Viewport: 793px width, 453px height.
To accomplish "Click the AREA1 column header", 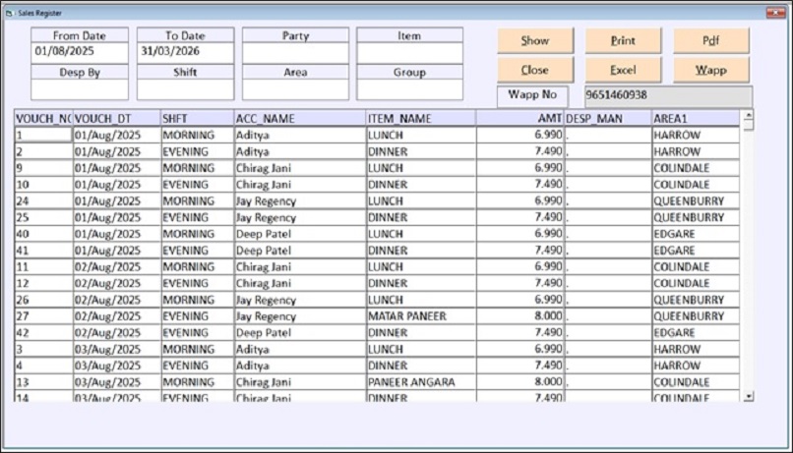I will click(696, 119).
